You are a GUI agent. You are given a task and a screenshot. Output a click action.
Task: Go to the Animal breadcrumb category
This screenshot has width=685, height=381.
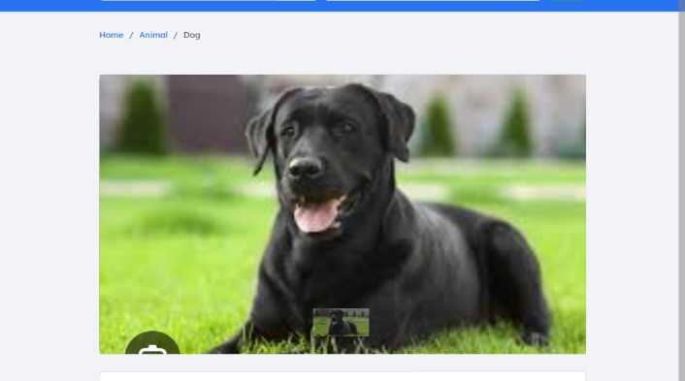coord(153,35)
